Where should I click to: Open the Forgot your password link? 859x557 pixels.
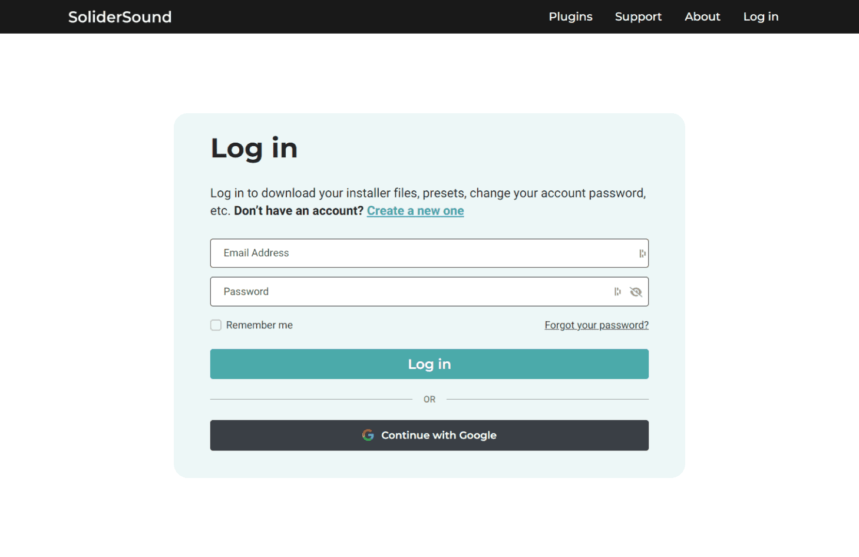(x=596, y=325)
